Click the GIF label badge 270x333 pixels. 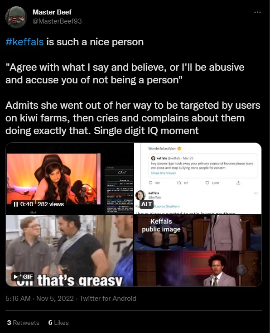28,276
